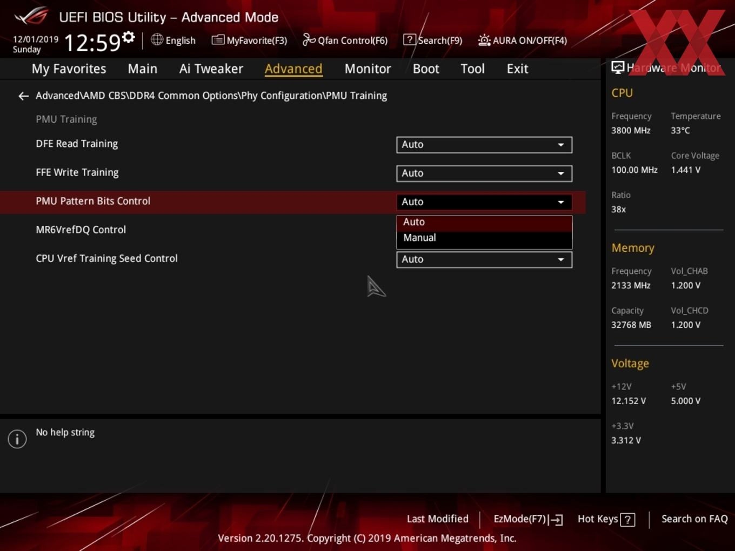Switch to the Boot tab
The image size is (735, 551).
pyautogui.click(x=426, y=69)
